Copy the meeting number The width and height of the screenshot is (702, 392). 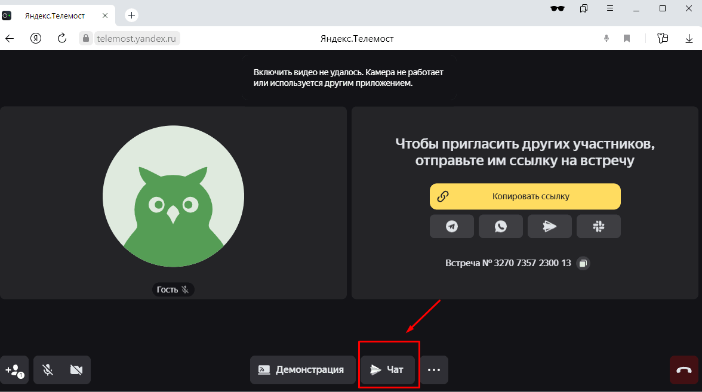click(583, 263)
